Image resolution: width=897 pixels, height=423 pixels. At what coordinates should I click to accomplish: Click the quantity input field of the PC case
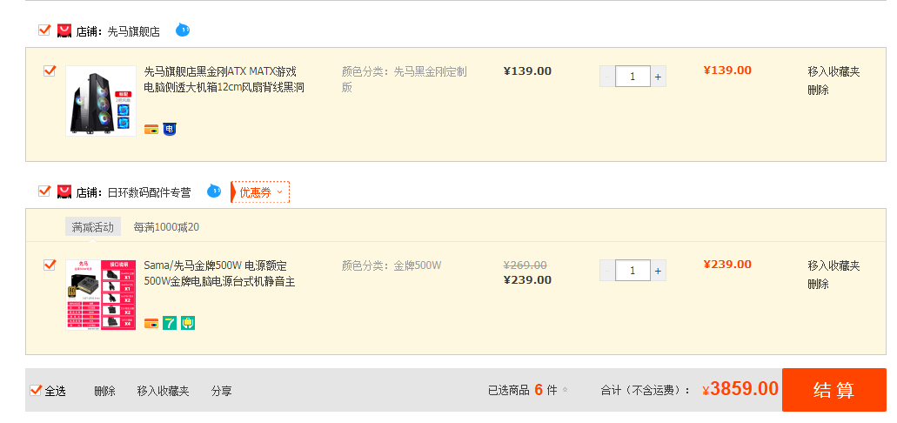click(633, 76)
